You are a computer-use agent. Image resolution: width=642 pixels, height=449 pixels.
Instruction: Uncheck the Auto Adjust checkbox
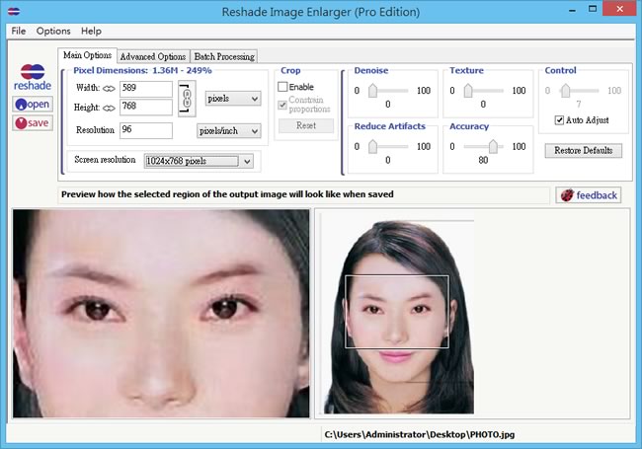pyautogui.click(x=559, y=120)
